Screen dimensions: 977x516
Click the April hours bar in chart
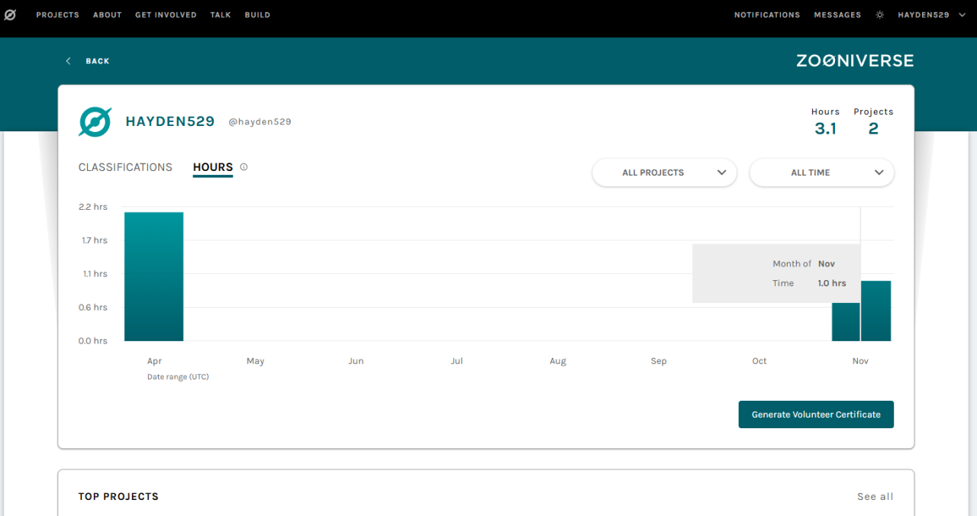(154, 276)
